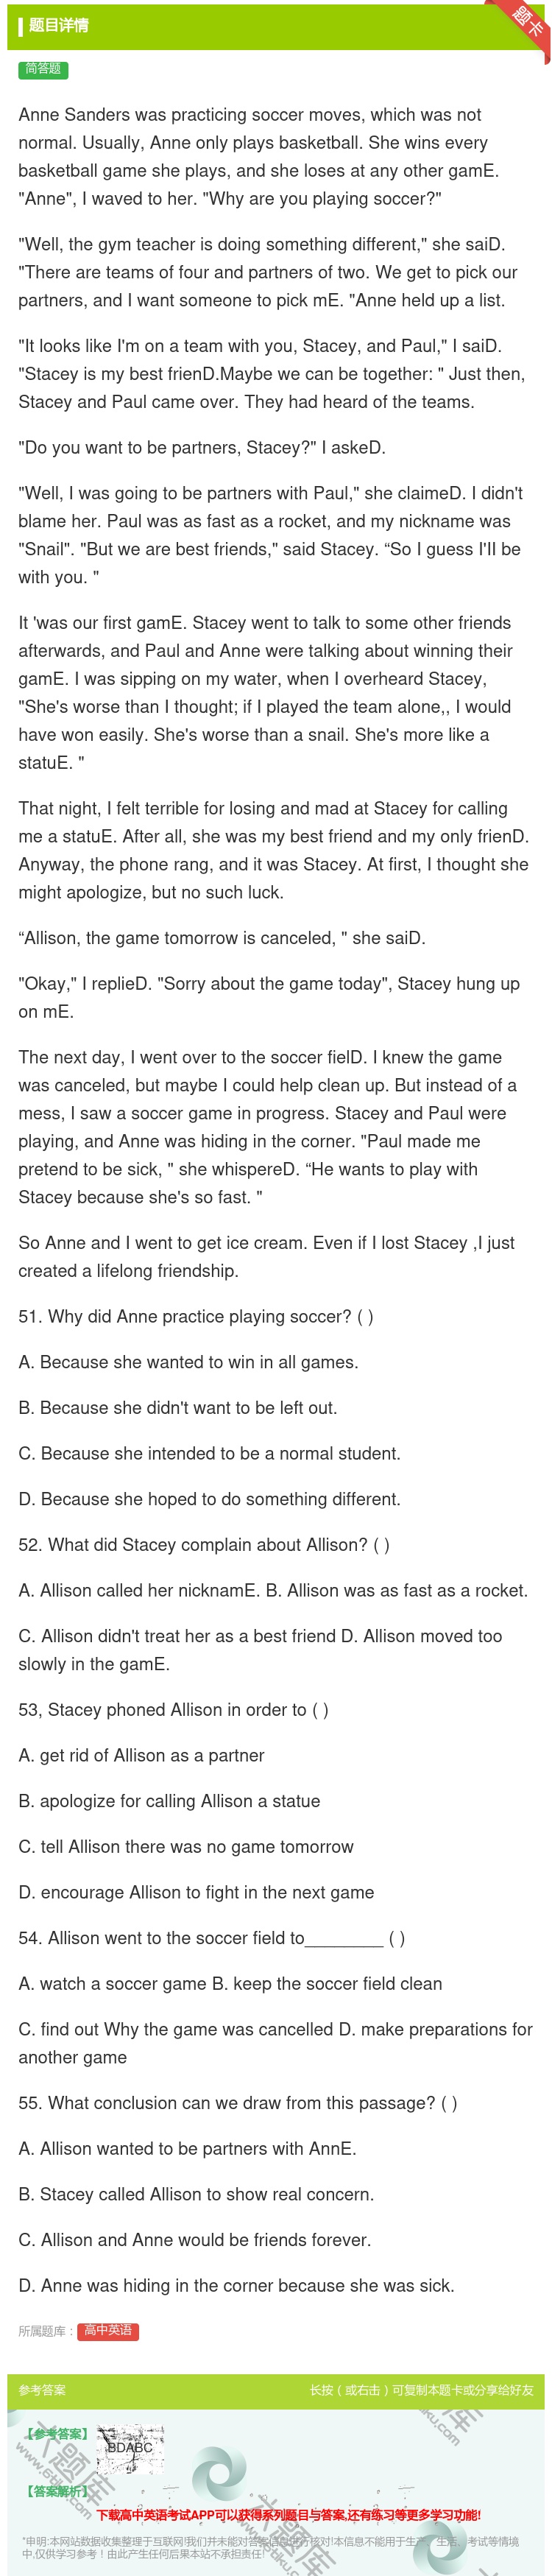Select option A for question 53
The height and width of the screenshot is (2576, 552).
[142, 1755]
